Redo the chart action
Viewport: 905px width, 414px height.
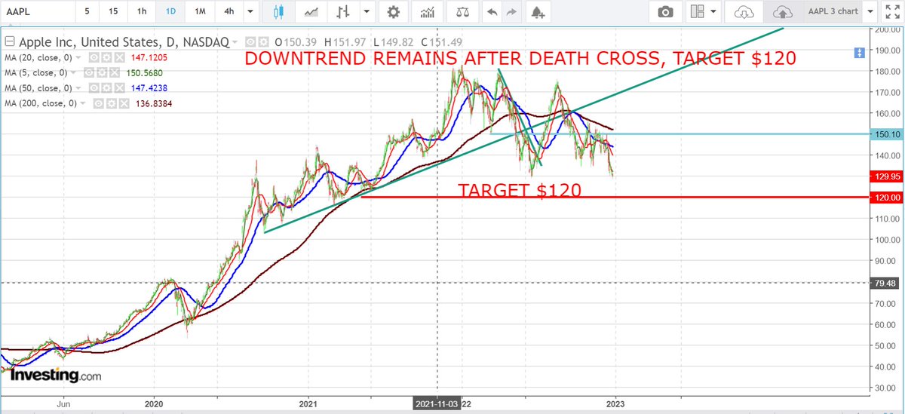point(511,12)
